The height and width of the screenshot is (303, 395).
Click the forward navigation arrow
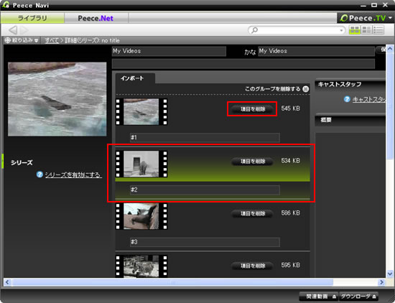(24, 30)
